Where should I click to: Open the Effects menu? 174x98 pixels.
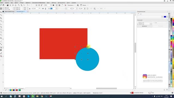[28, 3]
